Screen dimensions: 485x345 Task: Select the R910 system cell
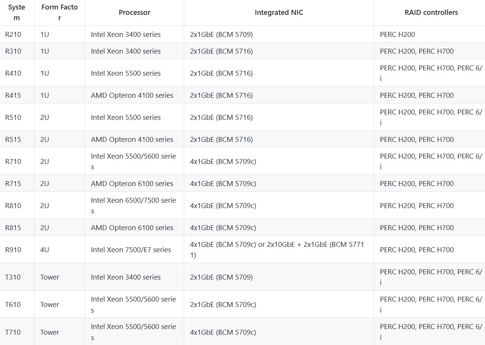click(x=17, y=250)
